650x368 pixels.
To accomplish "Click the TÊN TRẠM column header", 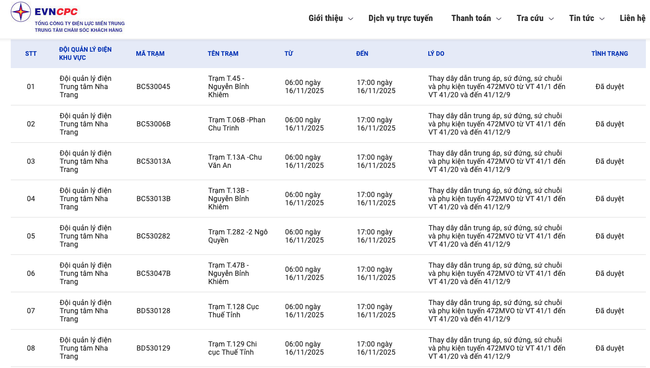I will tap(223, 54).
